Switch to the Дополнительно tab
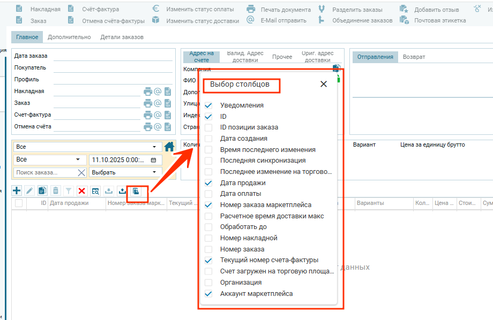Screen dimensions: 493x320 [x=69, y=37]
